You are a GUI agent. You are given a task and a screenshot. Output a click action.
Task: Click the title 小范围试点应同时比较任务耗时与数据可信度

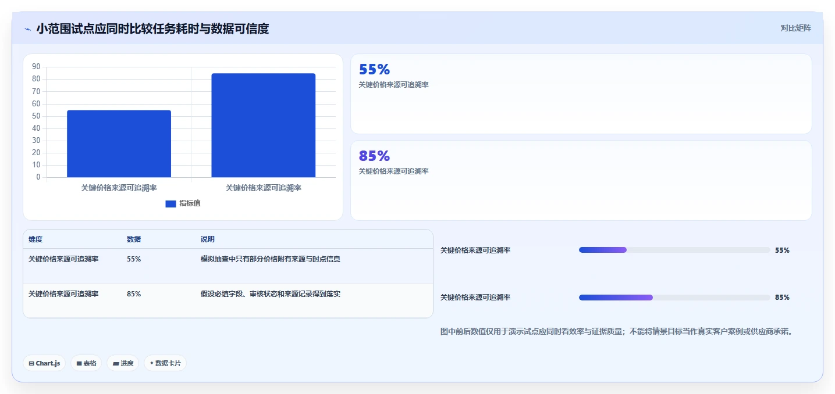pyautogui.click(x=152, y=28)
